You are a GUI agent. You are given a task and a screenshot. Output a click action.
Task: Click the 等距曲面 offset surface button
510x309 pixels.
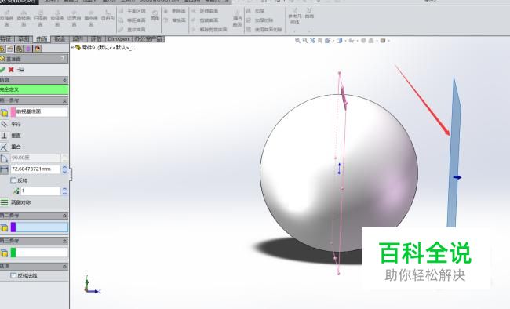[x=133, y=20]
